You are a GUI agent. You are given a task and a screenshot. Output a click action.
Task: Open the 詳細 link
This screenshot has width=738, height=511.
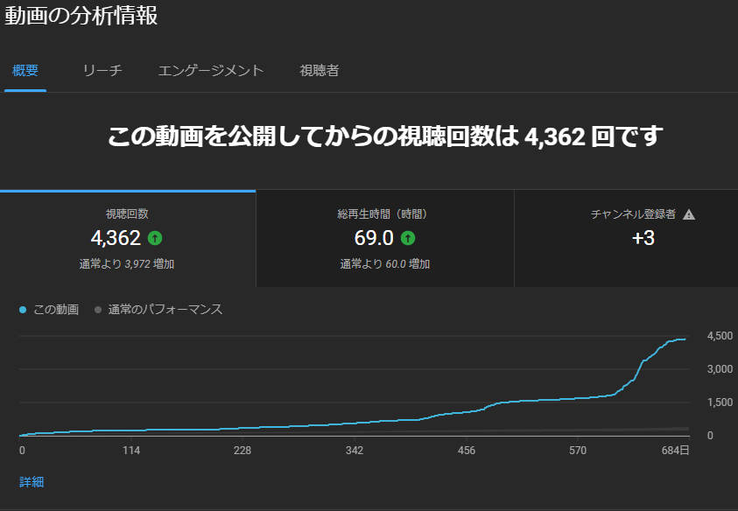[x=32, y=482]
